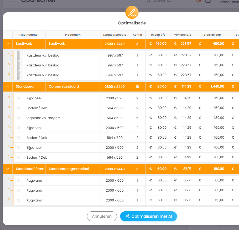Screen dimensions: 239x230
Task: Click the Lengte x Breedte column header
Action: point(114,35)
